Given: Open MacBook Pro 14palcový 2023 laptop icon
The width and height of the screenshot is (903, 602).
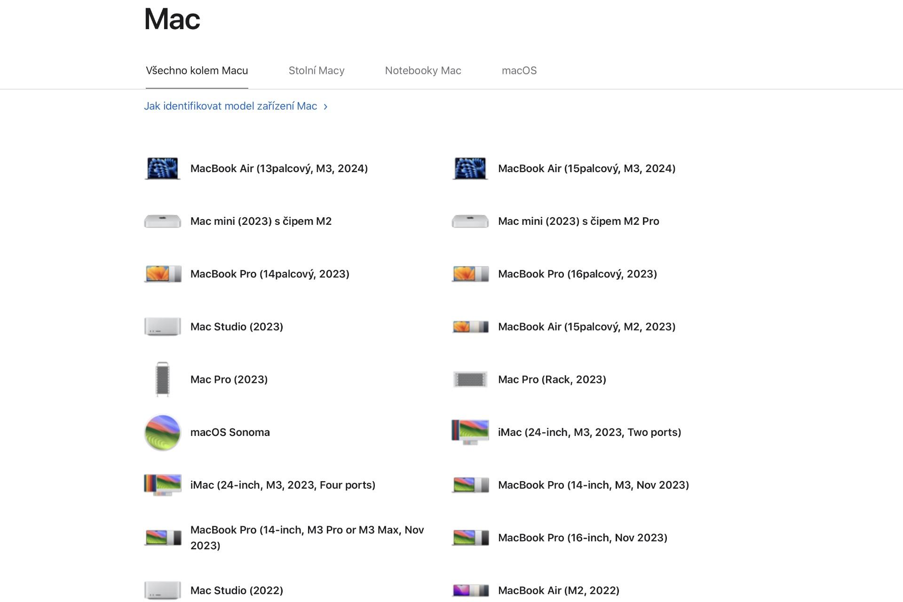Looking at the screenshot, I should tap(162, 274).
